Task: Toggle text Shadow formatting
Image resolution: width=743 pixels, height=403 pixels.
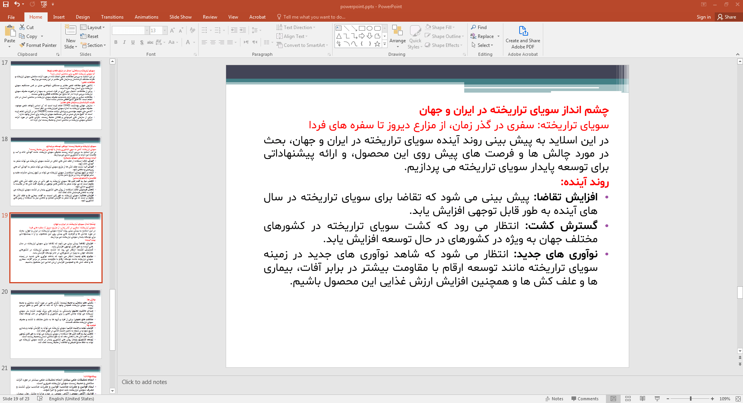Action: pyautogui.click(x=142, y=42)
